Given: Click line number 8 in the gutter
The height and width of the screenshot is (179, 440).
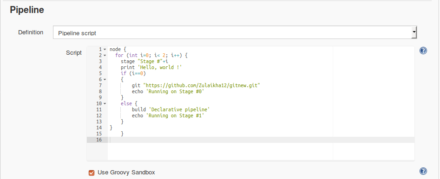Looking at the screenshot, I should coord(100,92).
